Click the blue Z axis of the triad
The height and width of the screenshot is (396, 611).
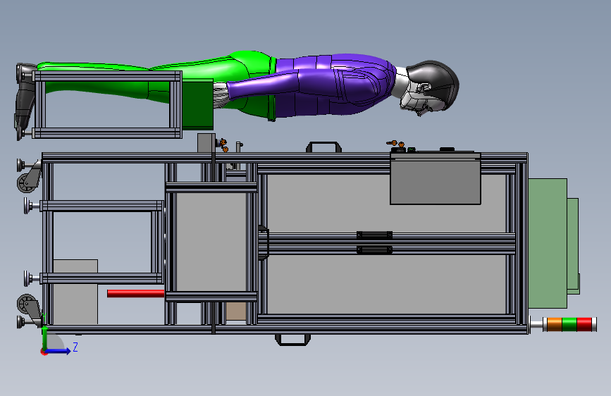58,351
